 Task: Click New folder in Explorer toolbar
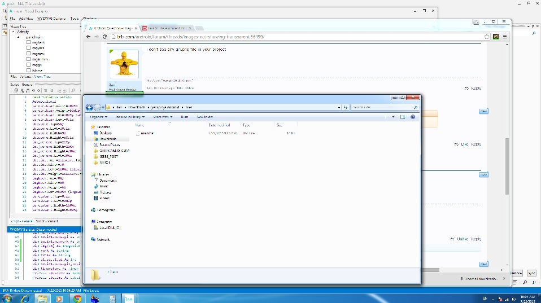pyautogui.click(x=204, y=117)
